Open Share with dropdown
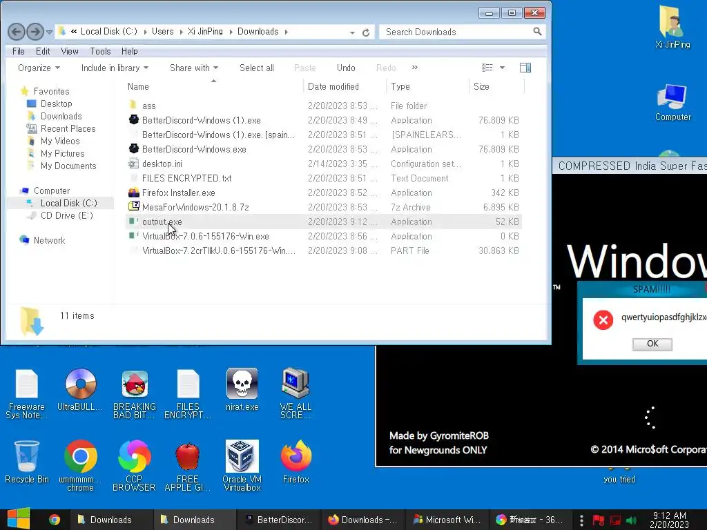The height and width of the screenshot is (530, 707). click(194, 68)
